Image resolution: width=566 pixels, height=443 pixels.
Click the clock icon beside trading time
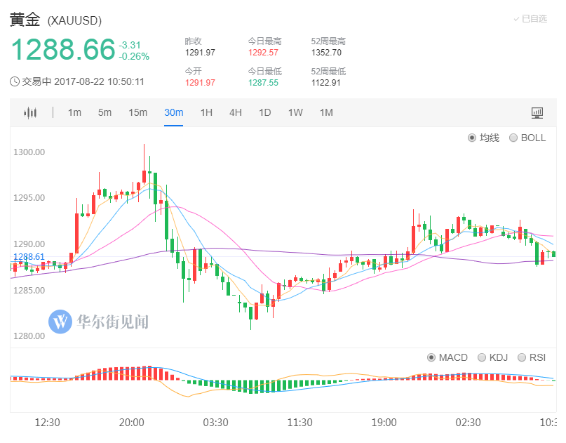coord(15,81)
